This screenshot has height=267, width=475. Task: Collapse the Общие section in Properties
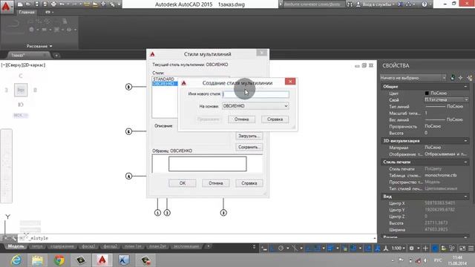465,87
